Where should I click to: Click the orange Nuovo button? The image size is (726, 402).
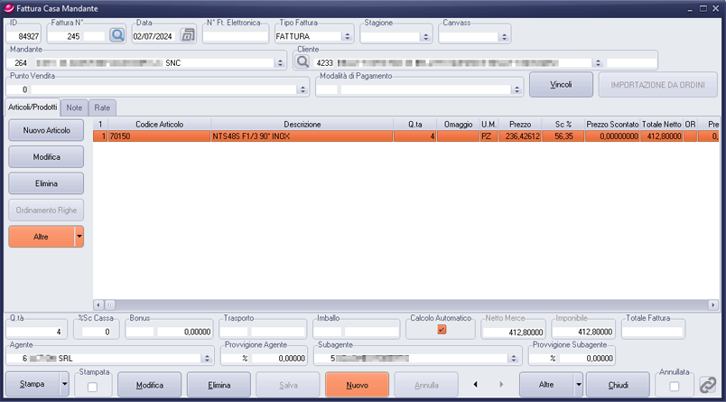(357, 385)
